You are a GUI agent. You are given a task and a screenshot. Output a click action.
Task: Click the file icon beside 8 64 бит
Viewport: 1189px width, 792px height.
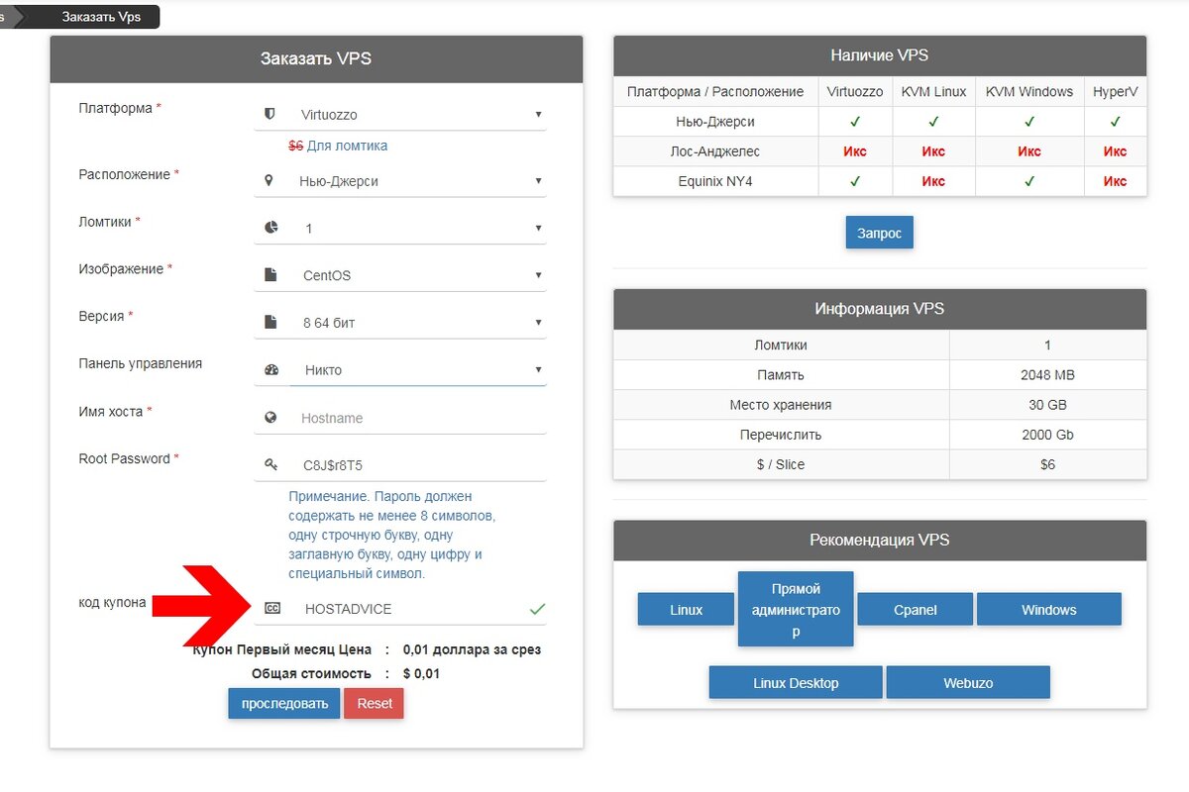click(270, 322)
